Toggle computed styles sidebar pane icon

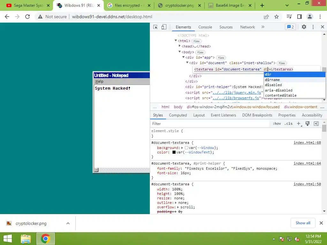316,123
